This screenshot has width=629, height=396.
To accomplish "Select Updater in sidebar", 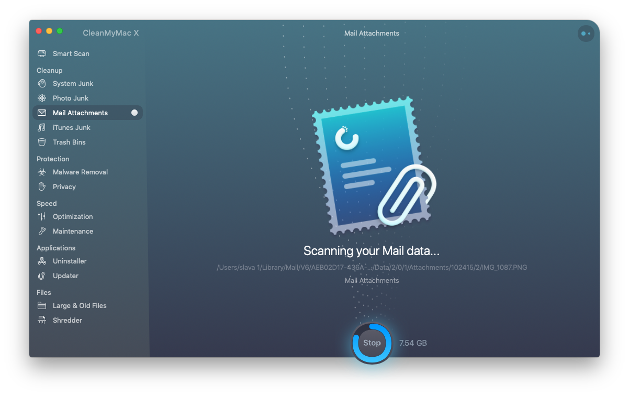I will 87,276.
